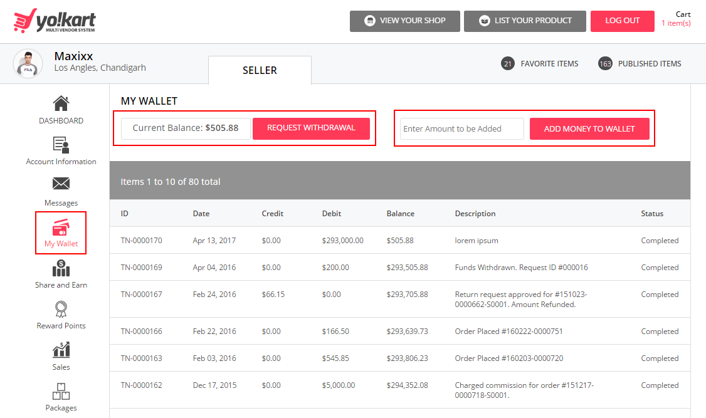Select transaction ID TN-0000166

141,332
